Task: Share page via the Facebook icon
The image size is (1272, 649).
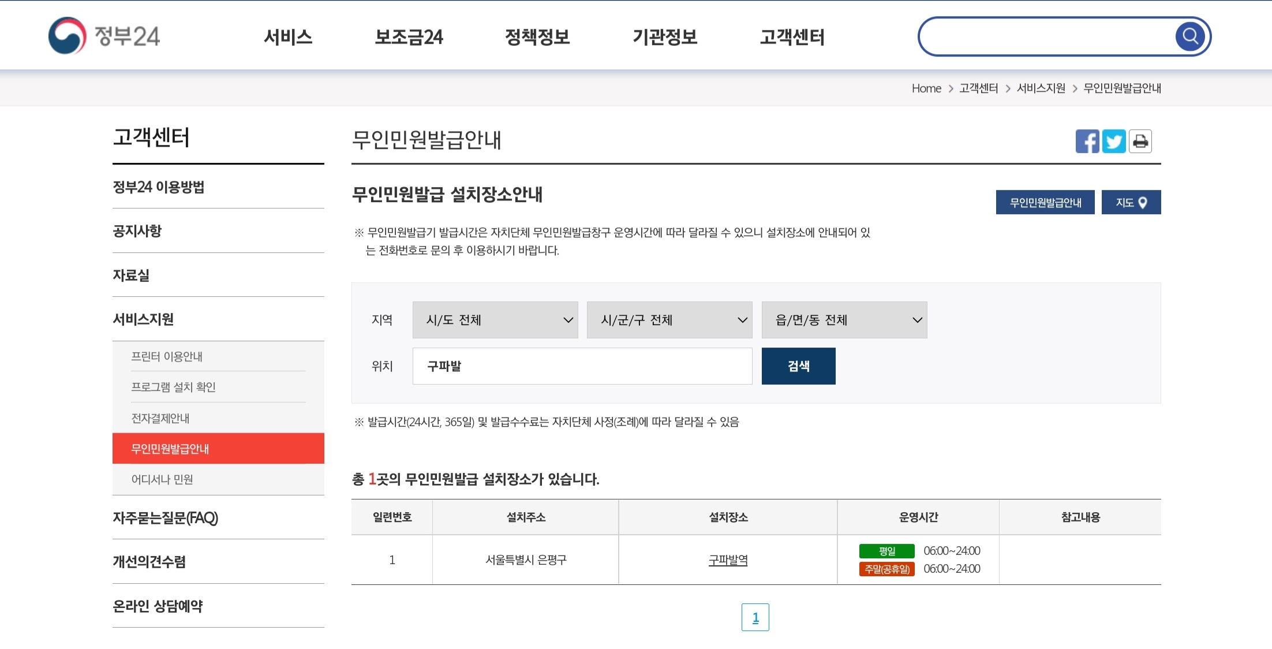Action: click(1088, 141)
